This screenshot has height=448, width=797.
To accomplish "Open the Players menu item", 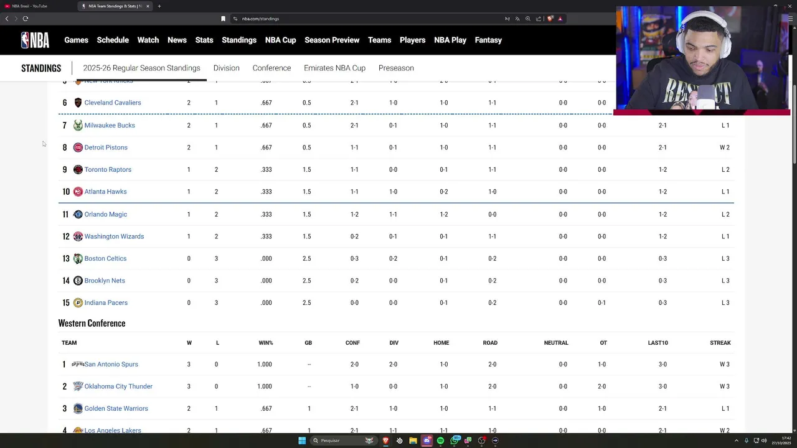I will [x=412, y=40].
